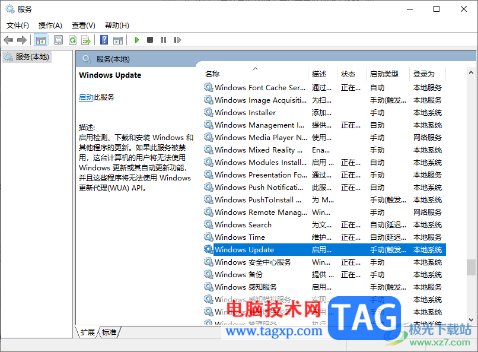
Task: Select Windows Font Cache Service row
Action: pyautogui.click(x=324, y=87)
